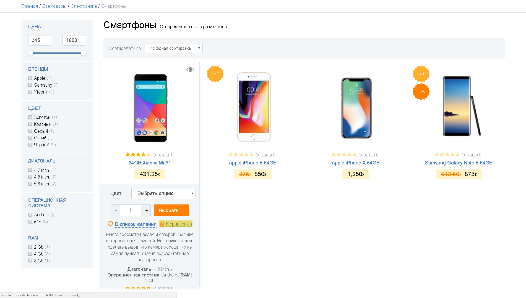The image size is (526, 298).
Task: Click the wishlist heart icon
Action: (x=110, y=224)
